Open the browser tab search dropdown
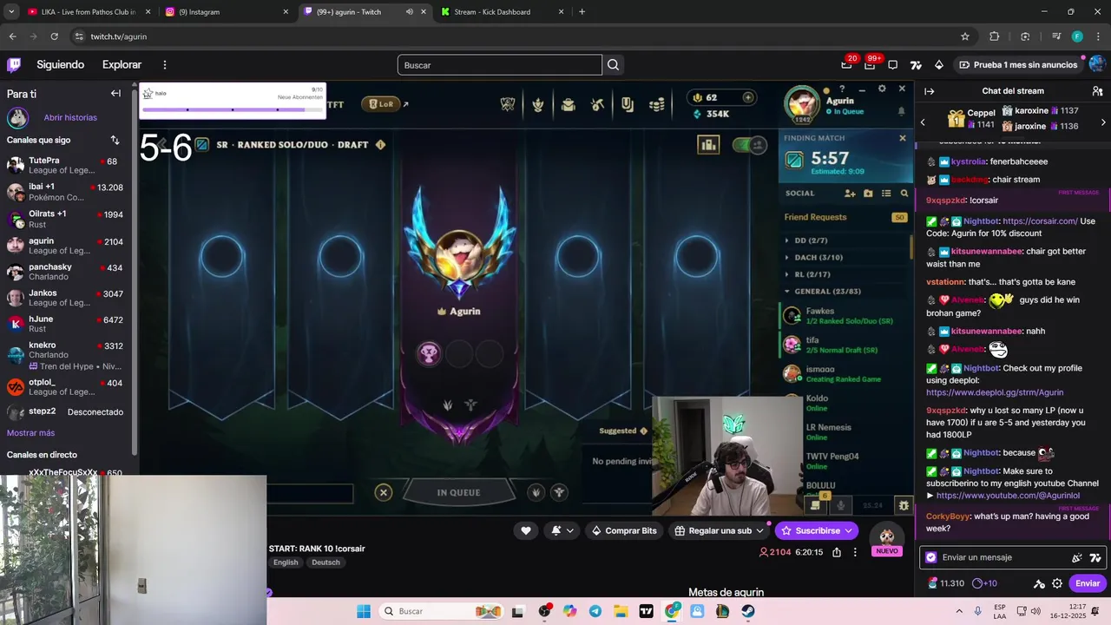The image size is (1111, 625). [x=10, y=12]
